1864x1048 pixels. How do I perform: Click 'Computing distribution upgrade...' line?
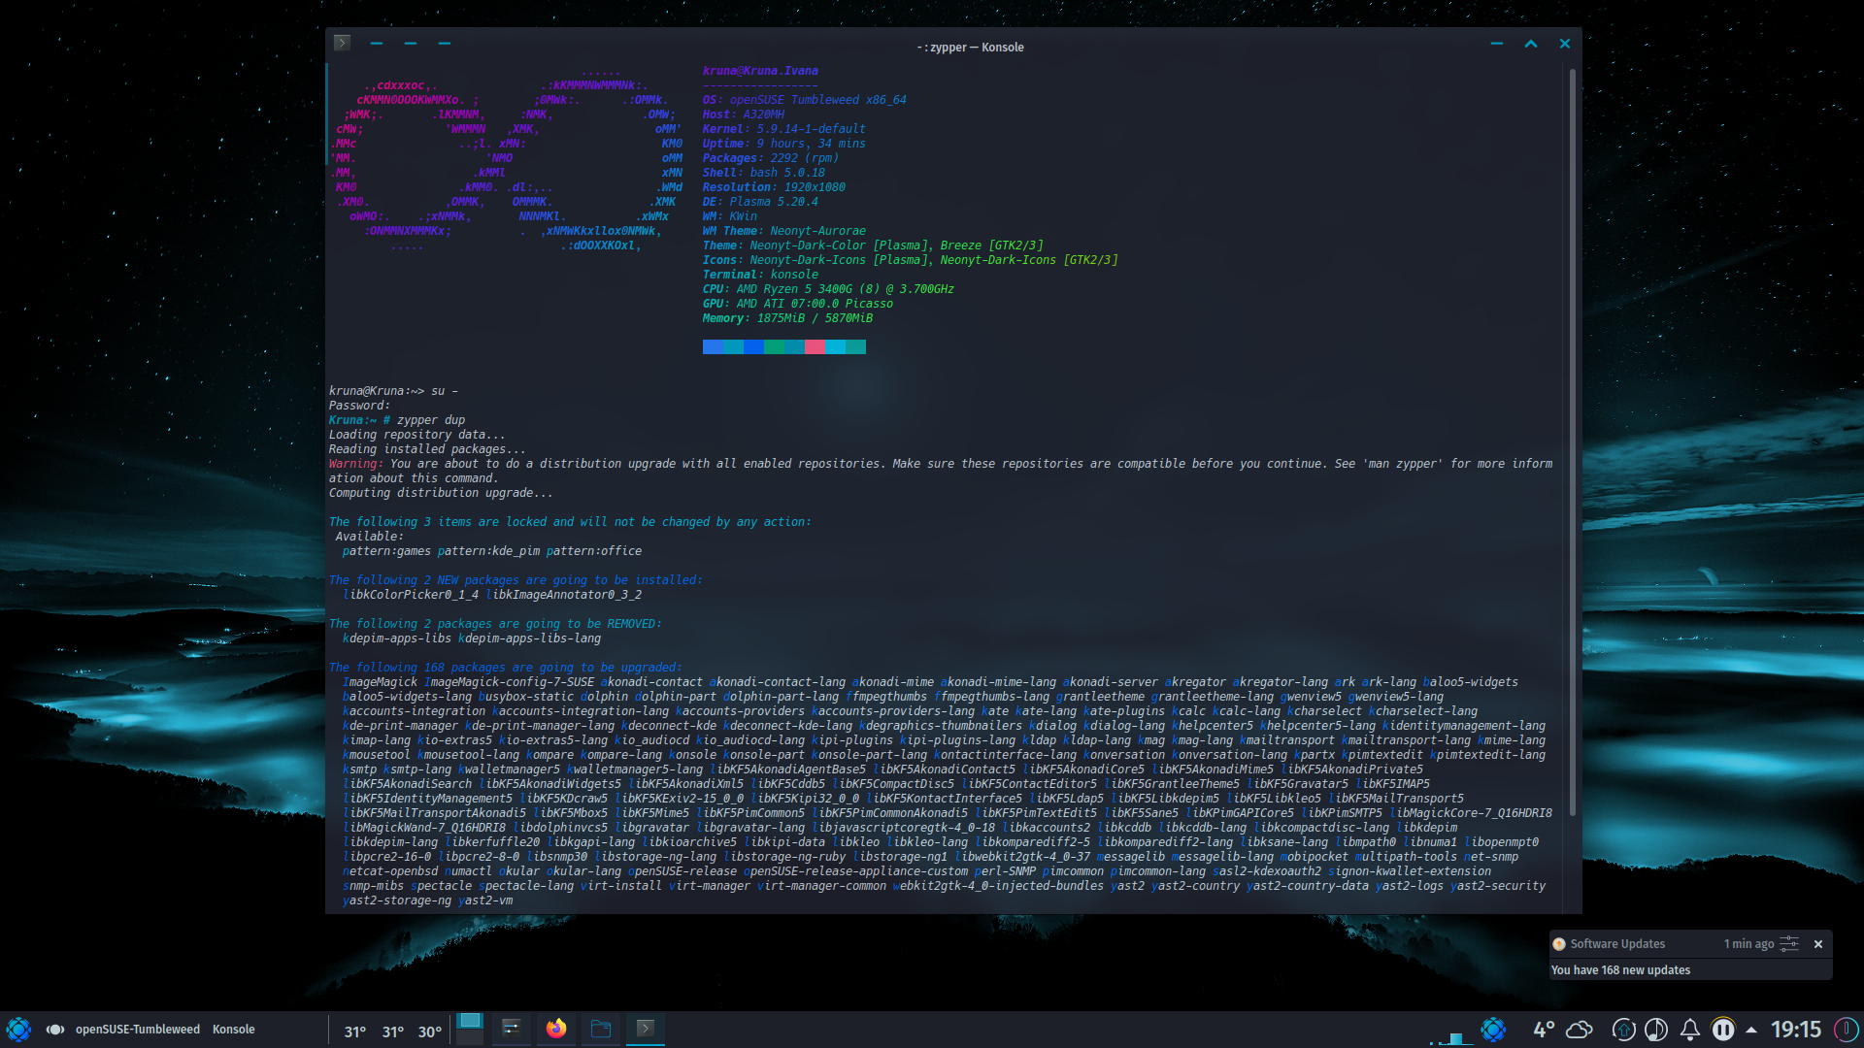tap(441, 493)
